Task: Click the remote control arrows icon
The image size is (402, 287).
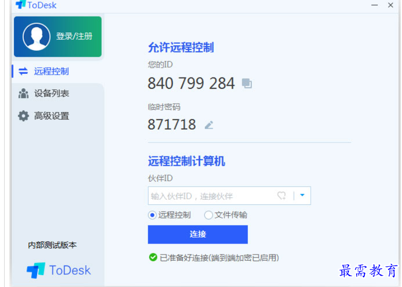Action: [x=23, y=71]
